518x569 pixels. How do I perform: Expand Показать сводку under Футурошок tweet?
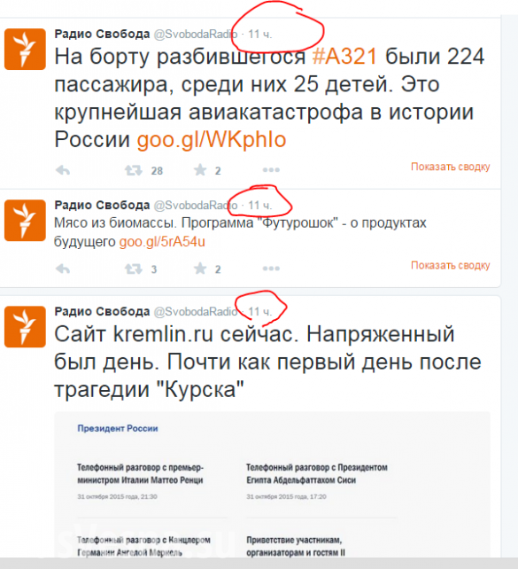pyautogui.click(x=450, y=265)
